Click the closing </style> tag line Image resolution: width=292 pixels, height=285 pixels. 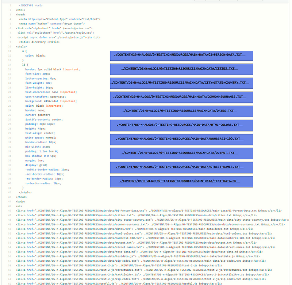[25, 192]
